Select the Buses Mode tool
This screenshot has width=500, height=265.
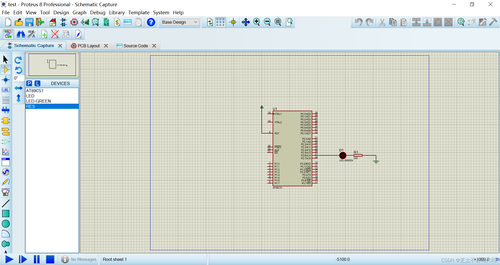pyautogui.click(x=5, y=110)
